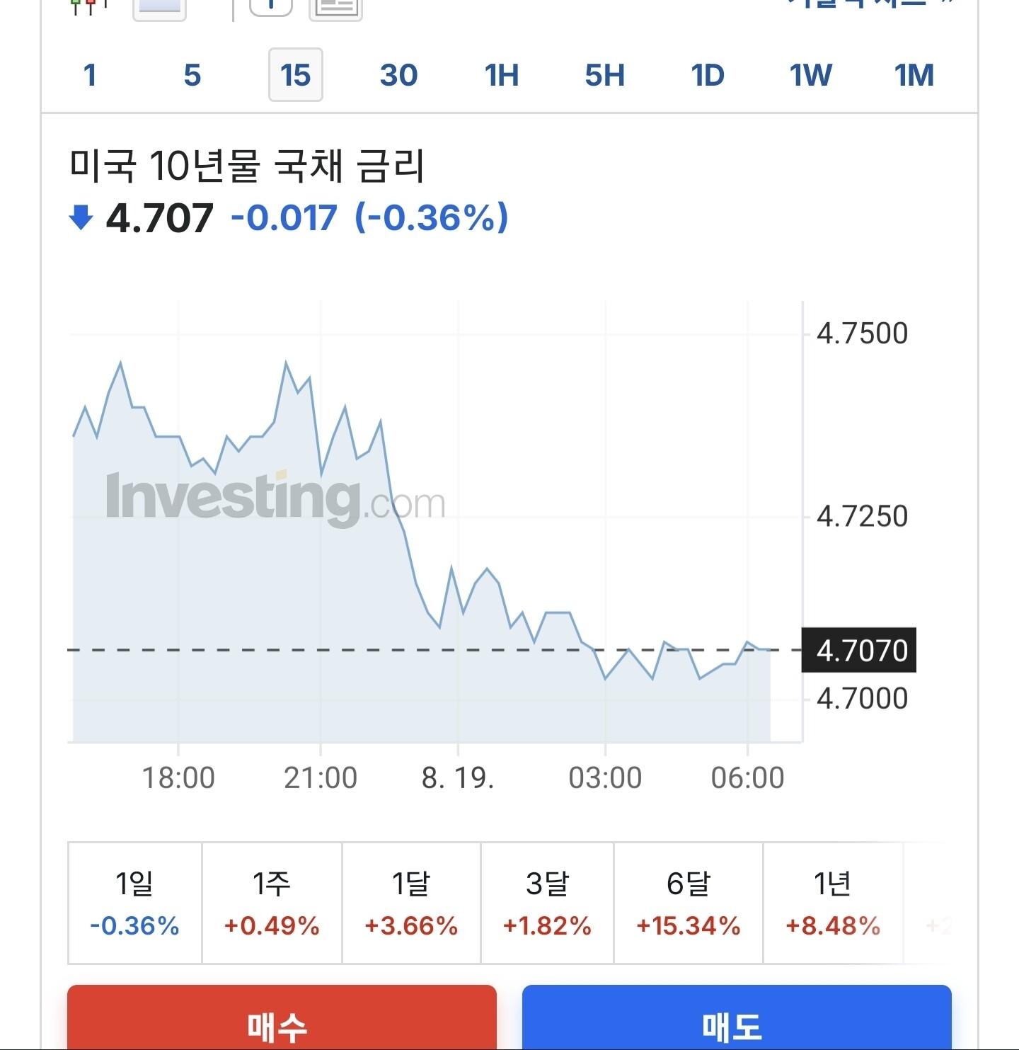Viewport: 1019px width, 1050px height.
Task: Select the 1일 performance period
Action: 135,903
